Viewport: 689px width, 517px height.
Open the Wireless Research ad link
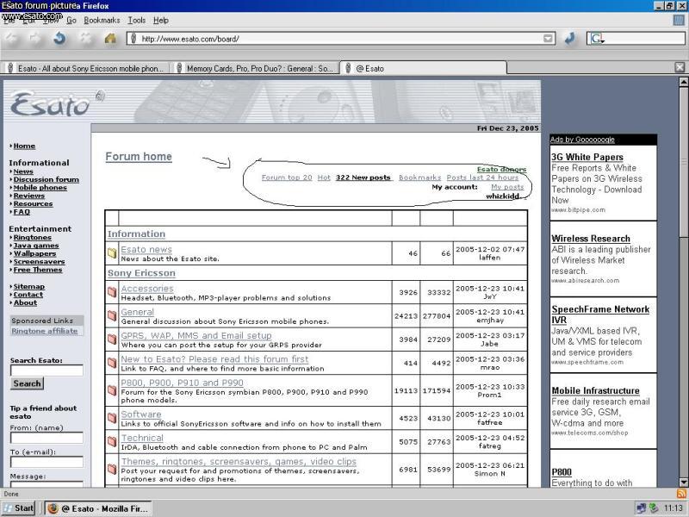click(x=591, y=239)
